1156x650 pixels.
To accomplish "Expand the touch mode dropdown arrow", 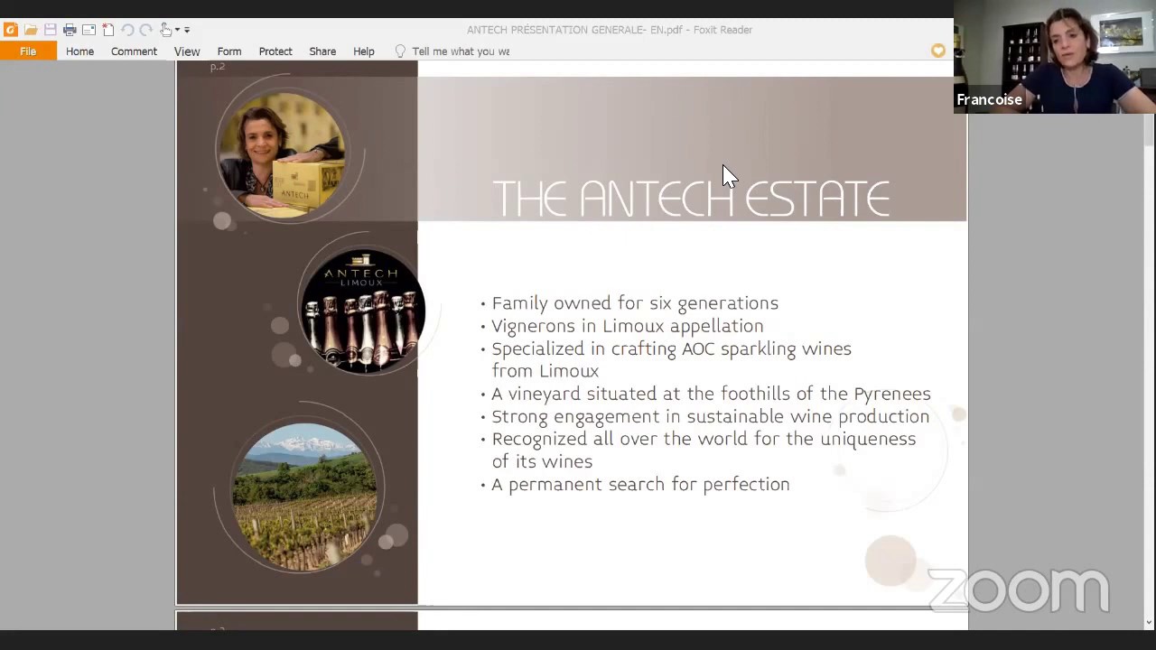I will [176, 30].
